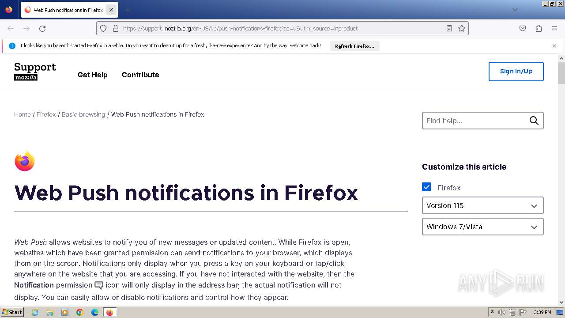This screenshot has height=318, width=565.
Task: Uncheck the Firefox checkbox
Action: (x=426, y=187)
